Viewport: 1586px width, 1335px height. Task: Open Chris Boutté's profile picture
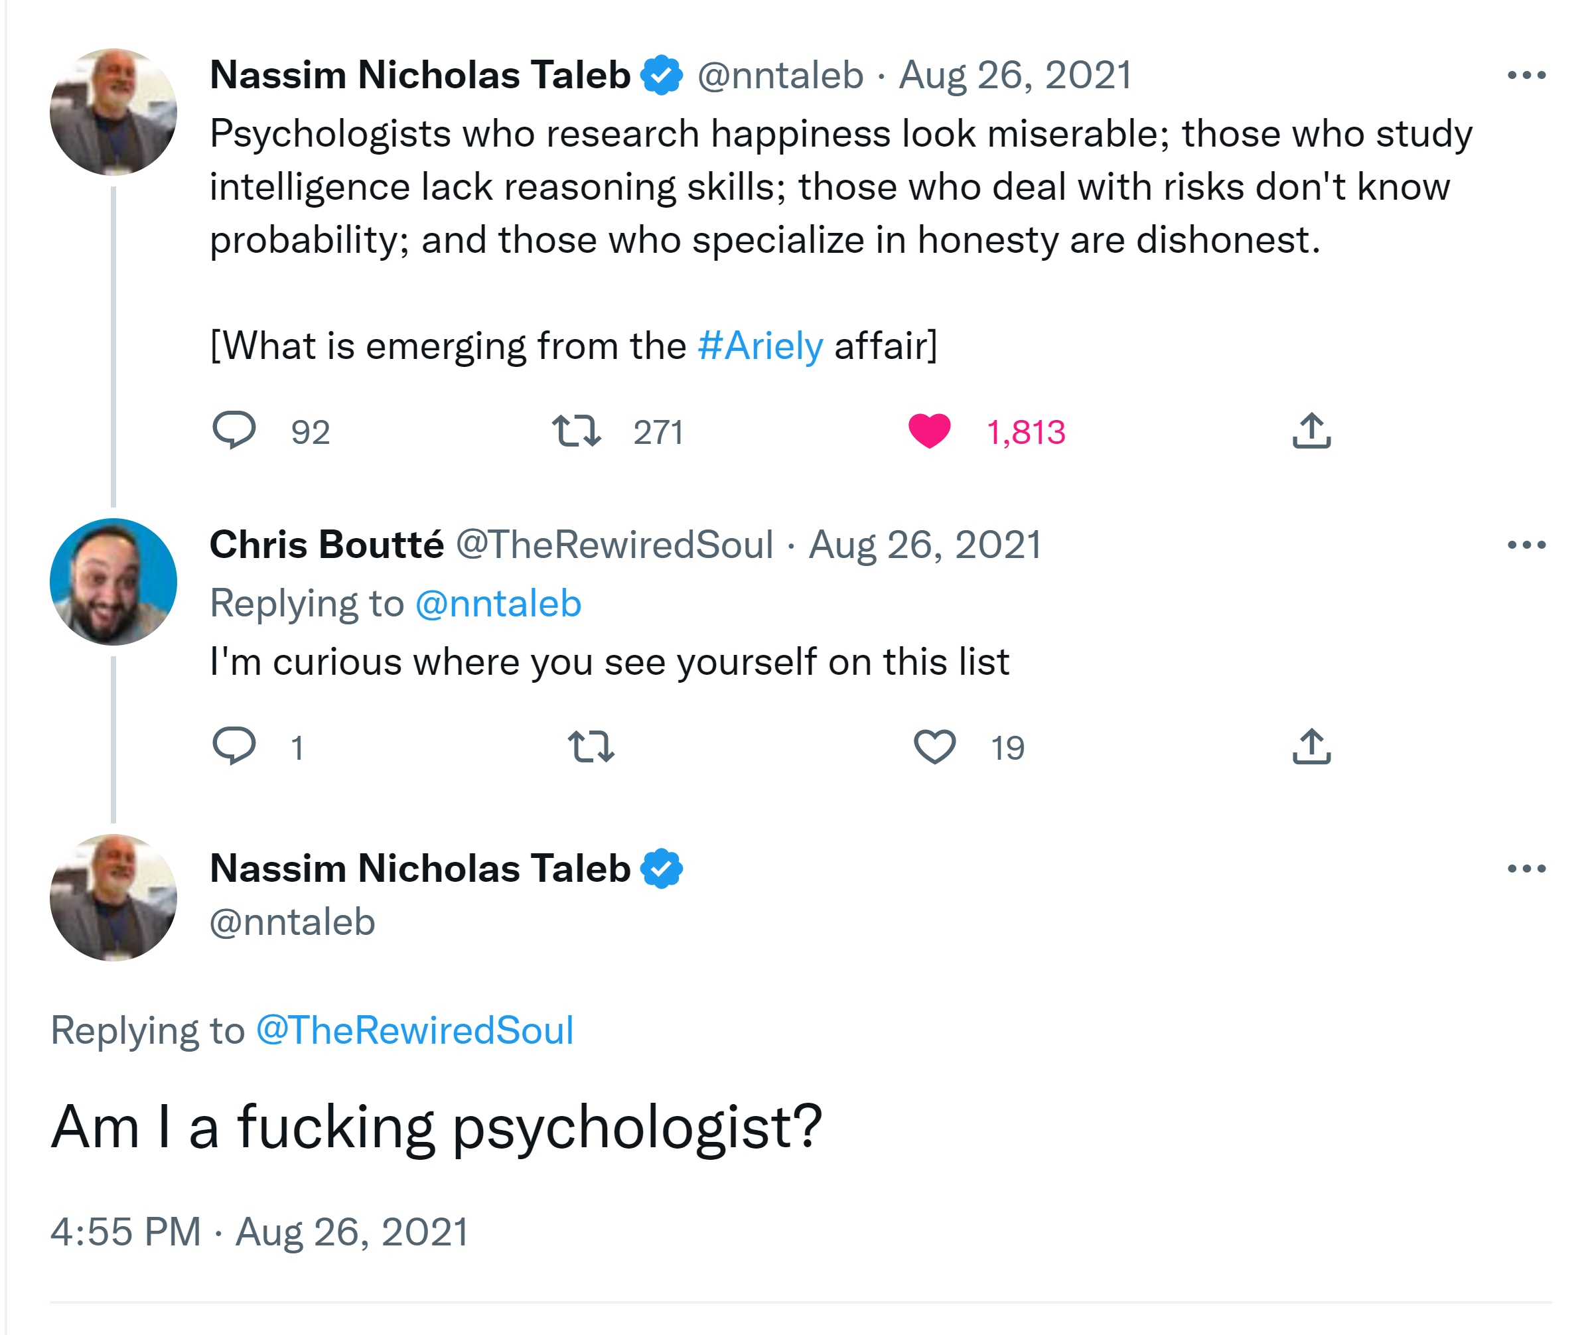(113, 581)
